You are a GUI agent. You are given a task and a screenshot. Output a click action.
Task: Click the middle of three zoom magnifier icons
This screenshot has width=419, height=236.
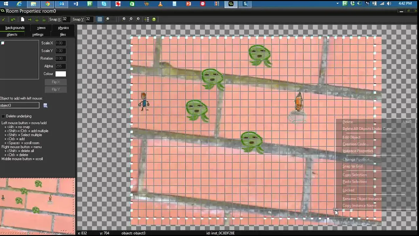pos(131,19)
